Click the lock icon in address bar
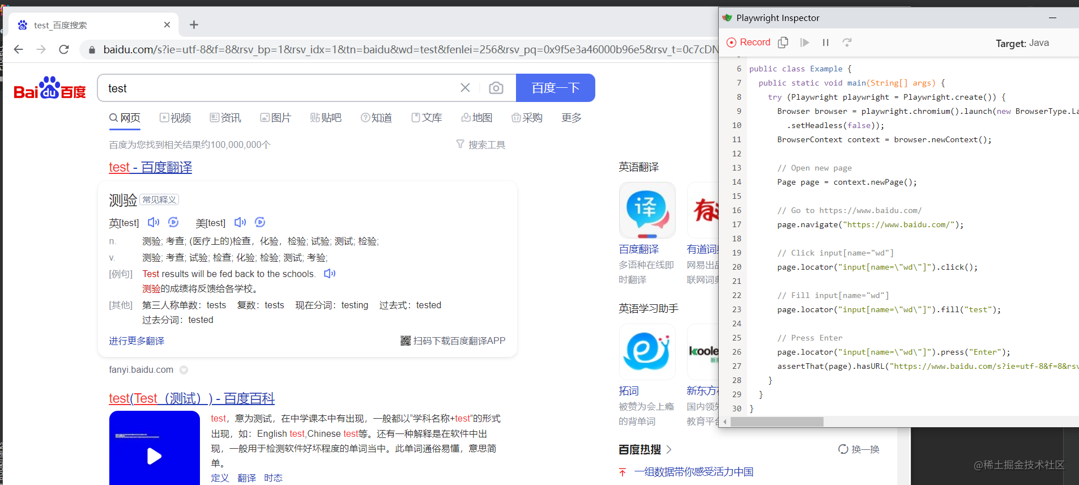The image size is (1079, 485). point(92,50)
